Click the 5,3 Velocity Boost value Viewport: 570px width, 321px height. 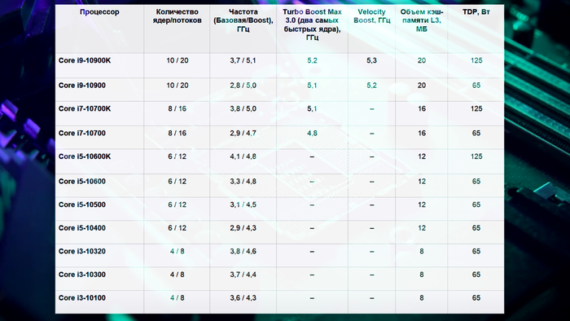click(371, 60)
